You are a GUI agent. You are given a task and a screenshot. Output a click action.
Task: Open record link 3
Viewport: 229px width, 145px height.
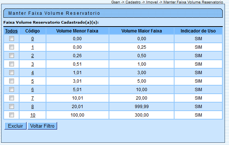coord(32,64)
